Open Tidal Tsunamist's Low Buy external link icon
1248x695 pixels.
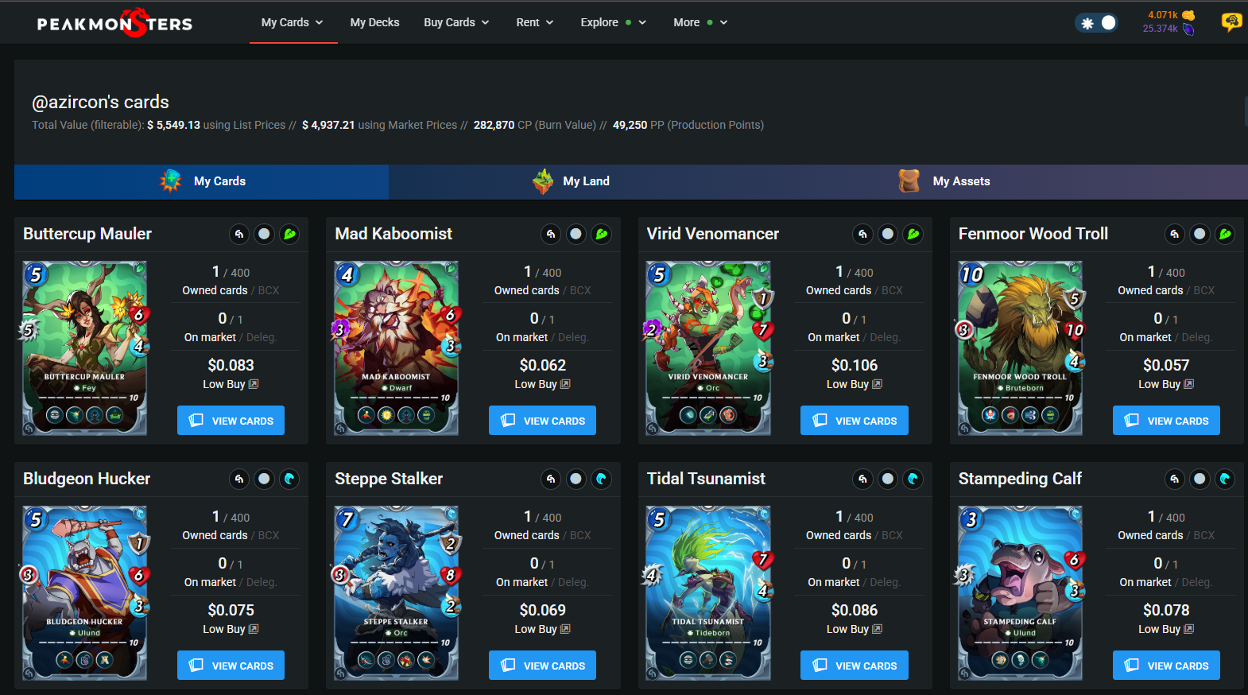[x=877, y=629]
